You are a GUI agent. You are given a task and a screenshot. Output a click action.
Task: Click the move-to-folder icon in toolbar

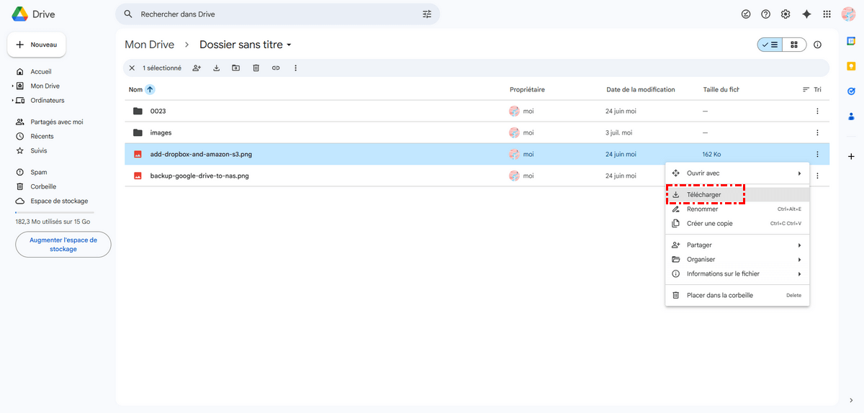[235, 68]
